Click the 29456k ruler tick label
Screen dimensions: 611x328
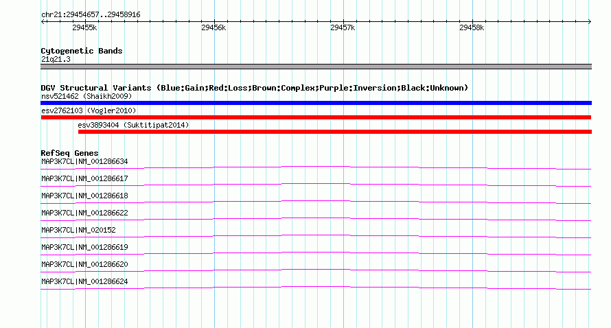coord(214,27)
